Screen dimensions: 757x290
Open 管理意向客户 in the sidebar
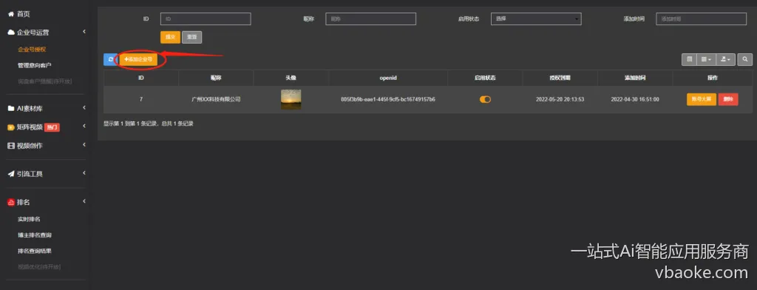[x=34, y=65]
